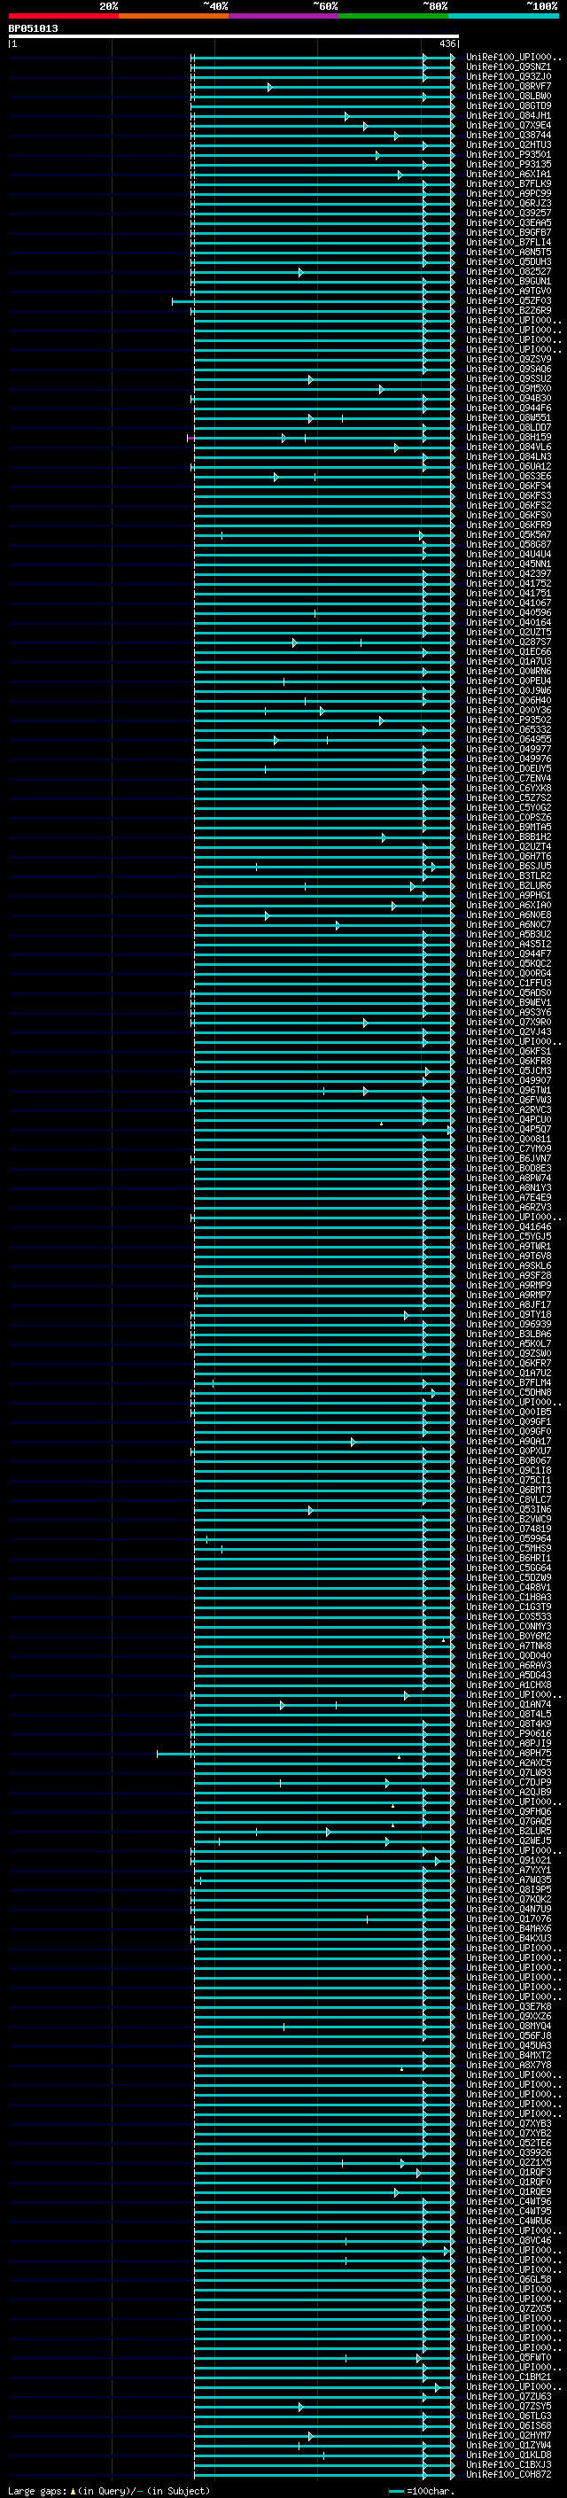
Task: Pick hit UniRef100_Q6S3E6
Action: (508, 476)
